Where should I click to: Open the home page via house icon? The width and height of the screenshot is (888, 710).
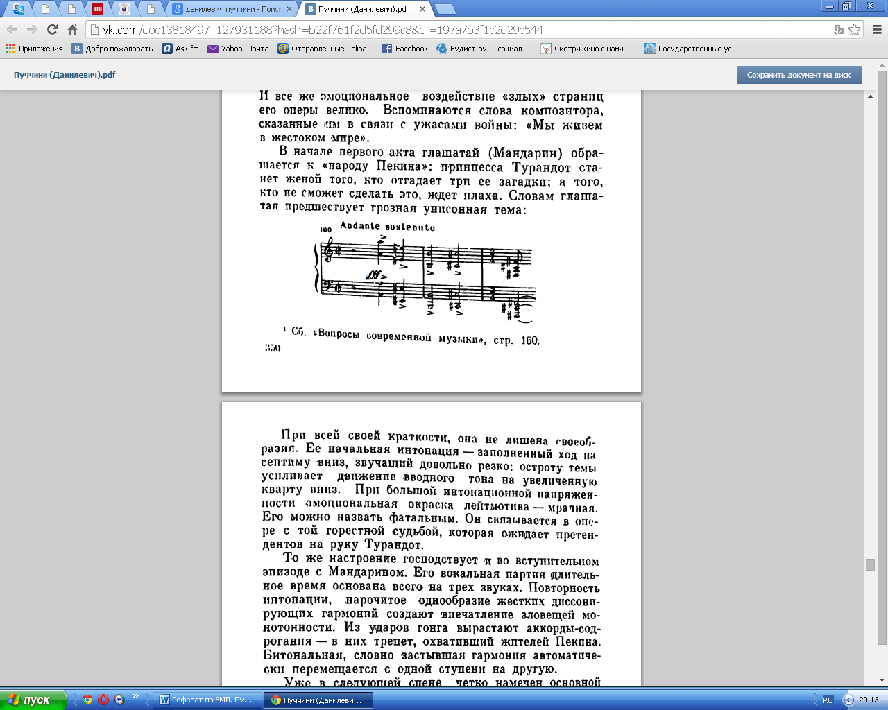(x=72, y=29)
